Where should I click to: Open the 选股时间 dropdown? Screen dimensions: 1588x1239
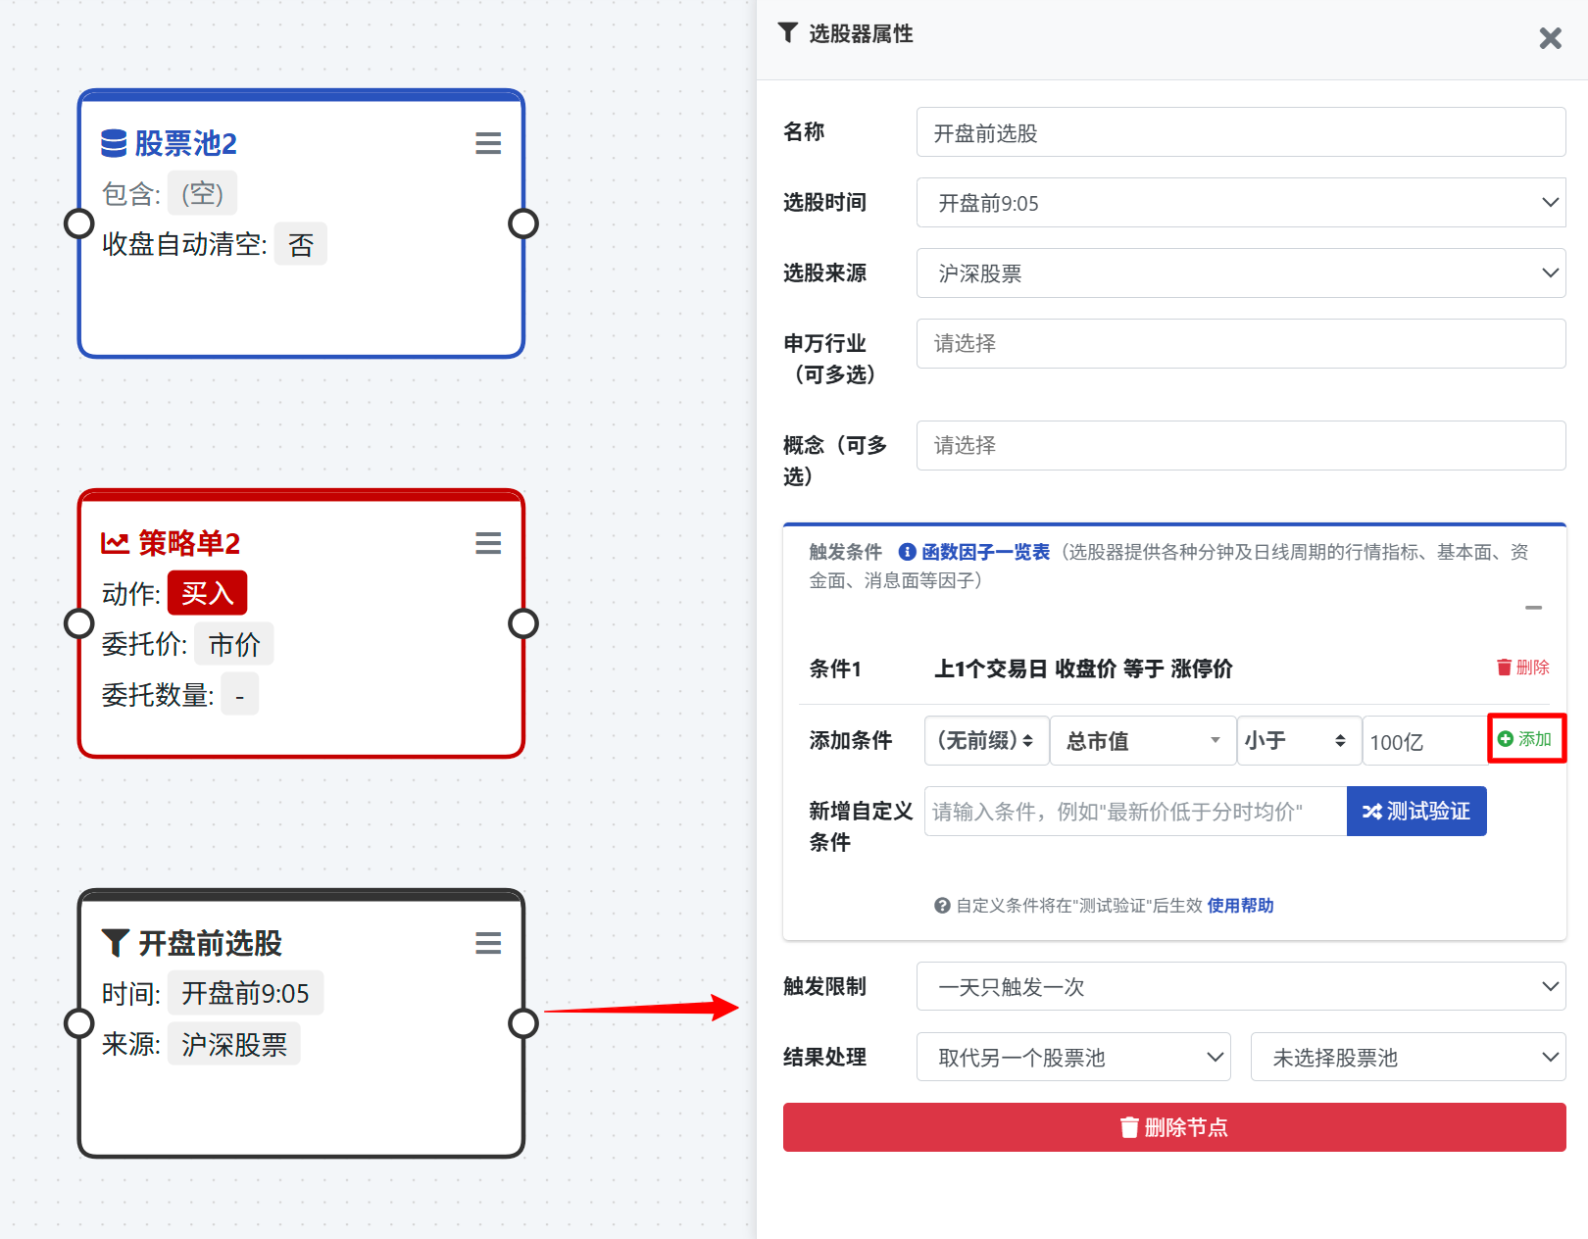pos(1240,203)
